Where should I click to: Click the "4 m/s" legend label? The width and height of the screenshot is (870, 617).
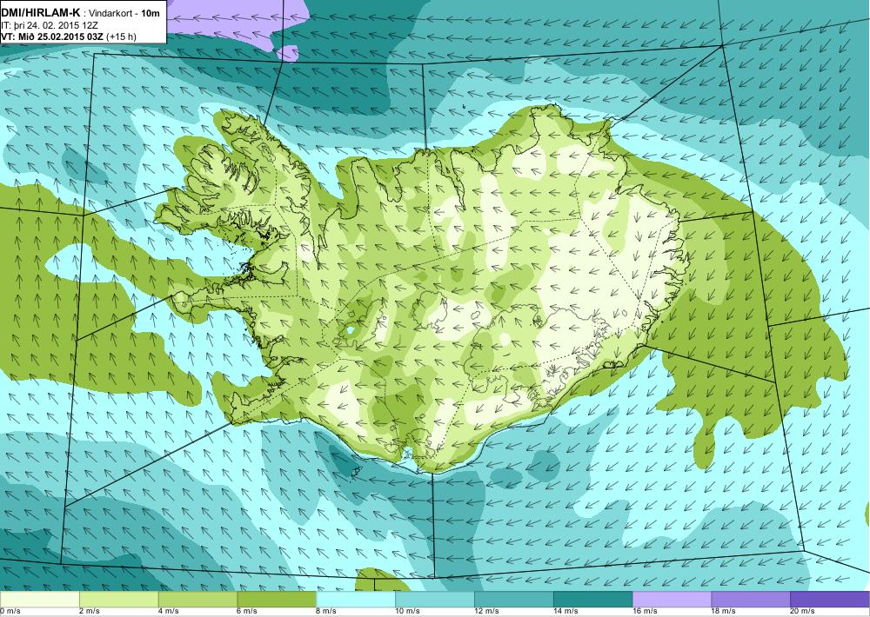pyautogui.click(x=169, y=612)
